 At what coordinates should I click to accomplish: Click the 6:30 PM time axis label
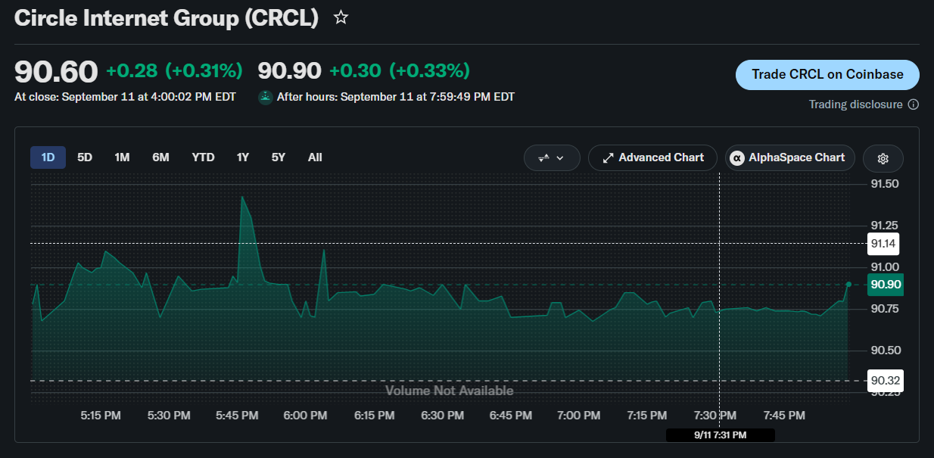click(443, 416)
